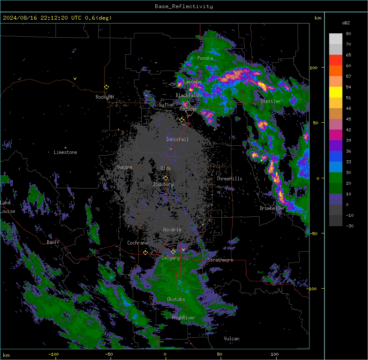Click the ThreeHills label

(229, 179)
